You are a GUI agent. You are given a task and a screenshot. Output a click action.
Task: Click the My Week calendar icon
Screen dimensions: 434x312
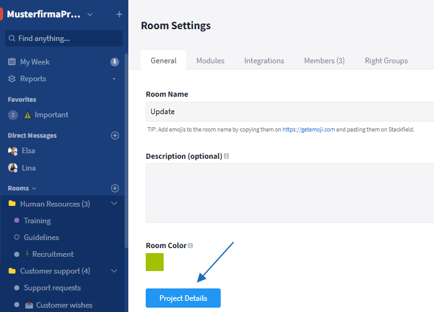(x=12, y=62)
